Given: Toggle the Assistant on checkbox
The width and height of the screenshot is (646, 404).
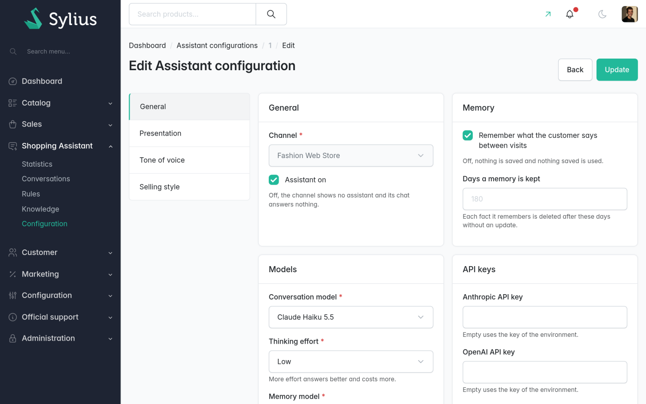Looking at the screenshot, I should [x=274, y=180].
